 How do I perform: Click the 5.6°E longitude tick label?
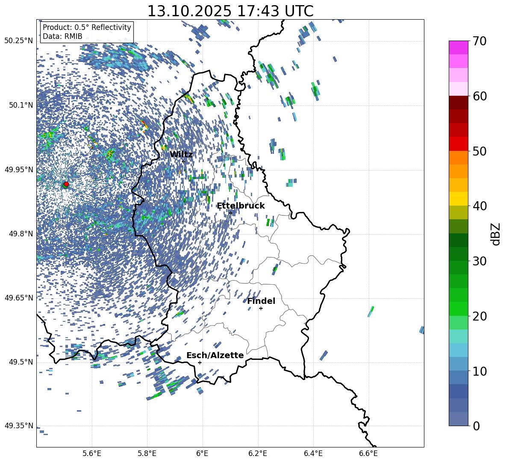pyautogui.click(x=92, y=453)
